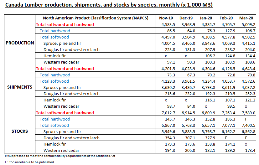Click the Hemlock fir row in Stocks
This screenshot has width=259, height=165.
click(55, 144)
